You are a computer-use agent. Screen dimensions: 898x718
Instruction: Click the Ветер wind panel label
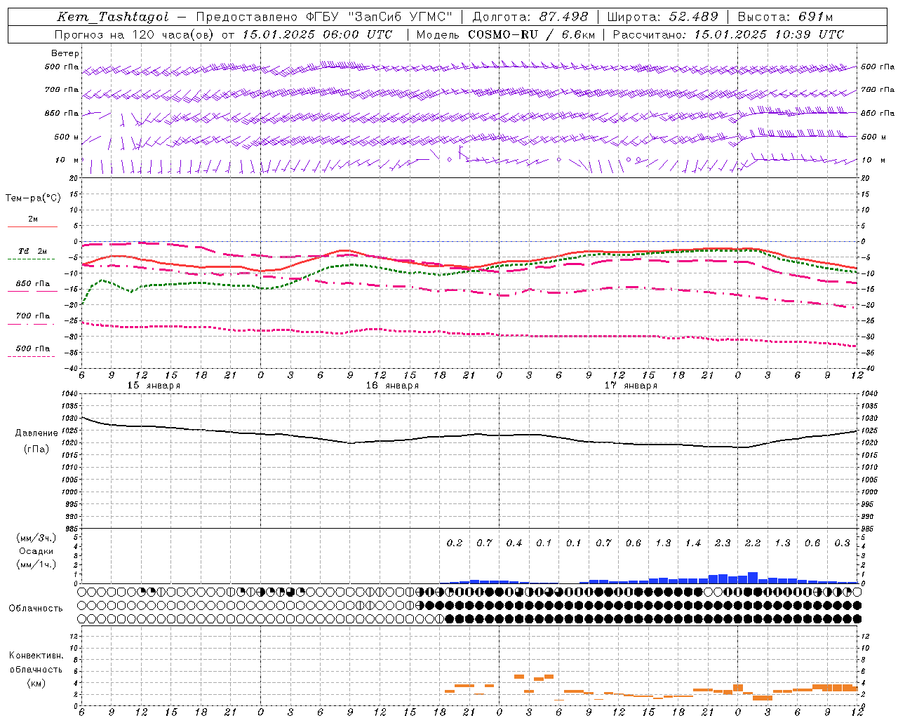(65, 53)
